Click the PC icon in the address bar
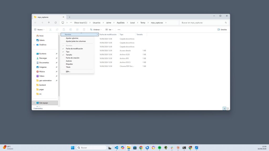This screenshot has height=151, width=269. click(x=63, y=23)
